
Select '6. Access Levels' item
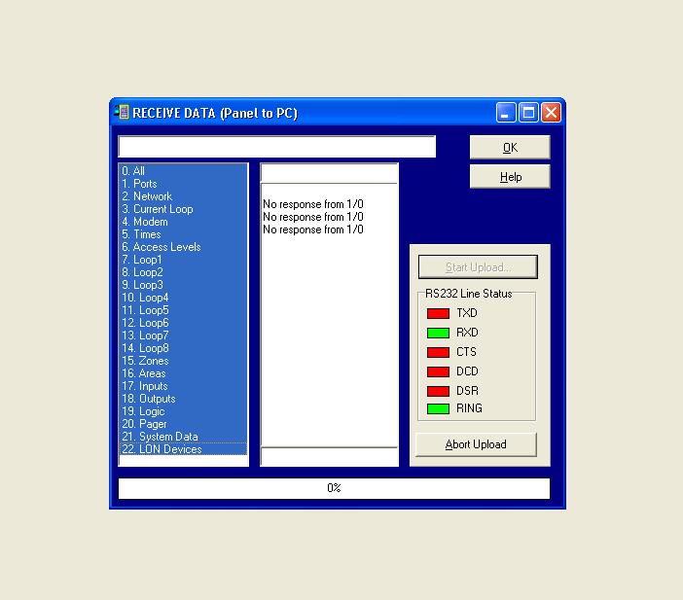[162, 247]
